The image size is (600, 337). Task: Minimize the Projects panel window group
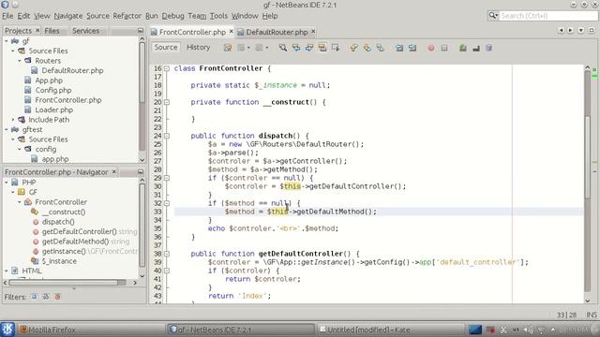click(141, 30)
